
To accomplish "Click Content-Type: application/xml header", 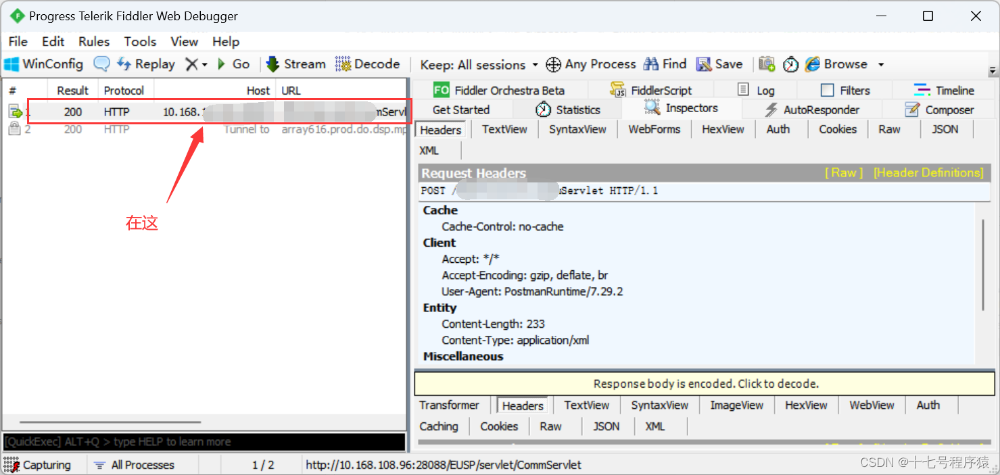I will (515, 340).
